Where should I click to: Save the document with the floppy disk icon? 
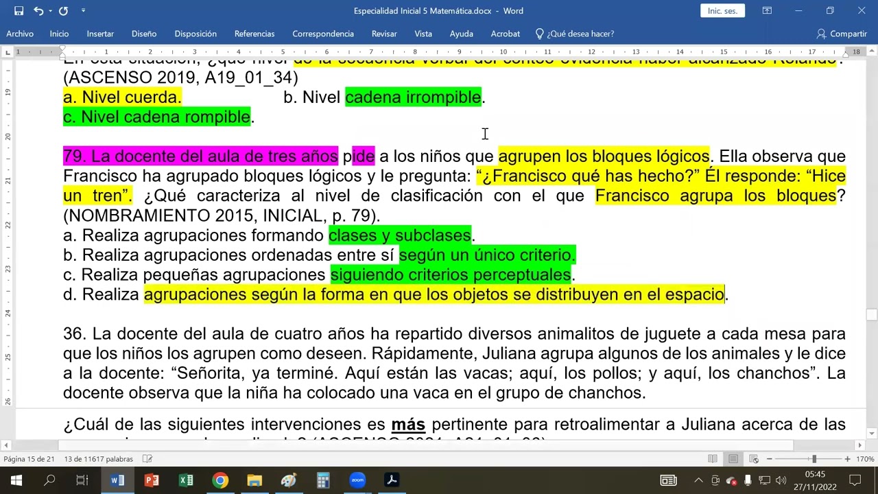pyautogui.click(x=19, y=11)
